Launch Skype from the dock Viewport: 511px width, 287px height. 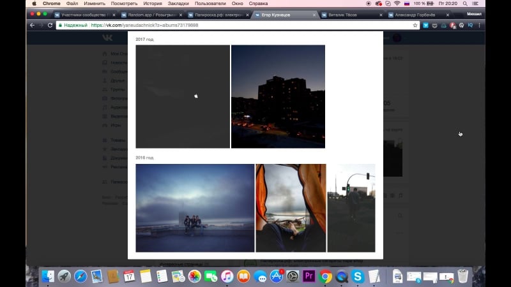358,276
